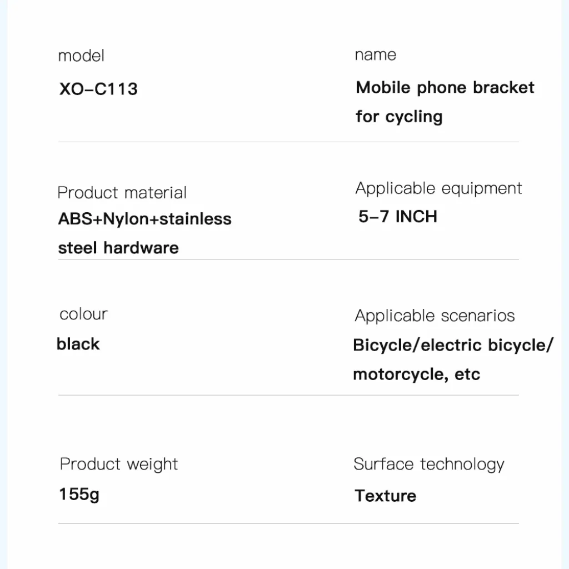Click the 'colour' label

pos(83,315)
